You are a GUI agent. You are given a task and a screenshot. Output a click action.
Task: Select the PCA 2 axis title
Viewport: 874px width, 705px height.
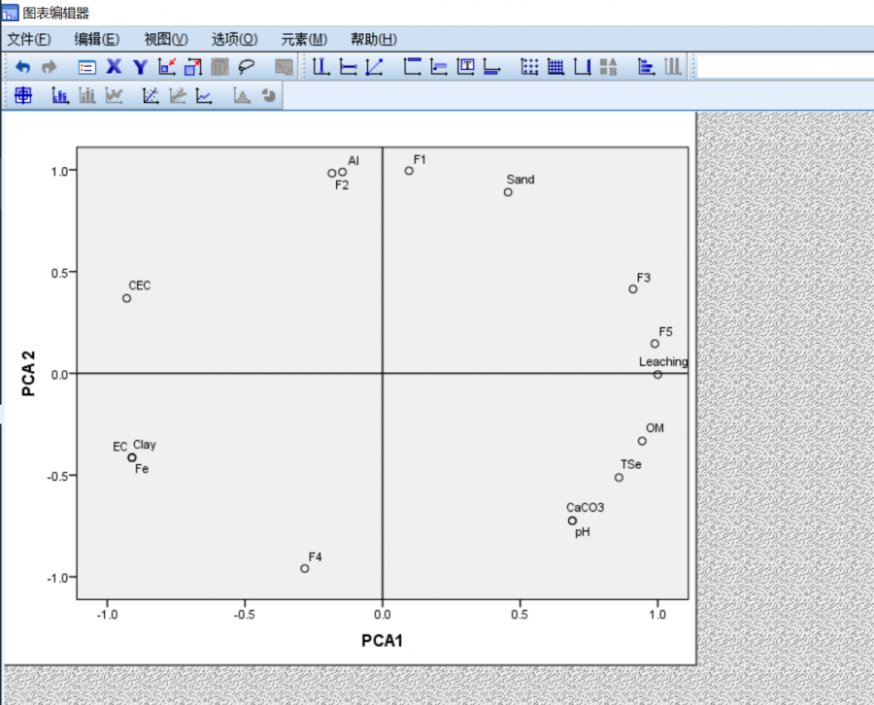point(28,374)
